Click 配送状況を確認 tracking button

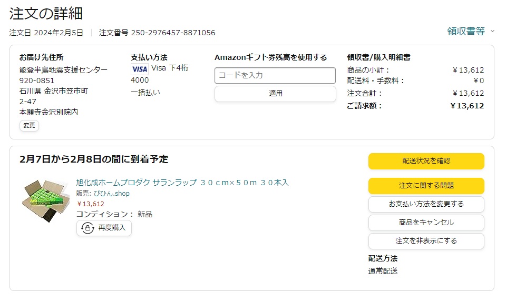pyautogui.click(x=426, y=161)
